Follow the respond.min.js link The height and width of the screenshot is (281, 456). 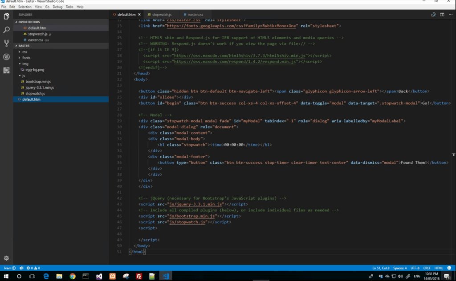[235, 61]
